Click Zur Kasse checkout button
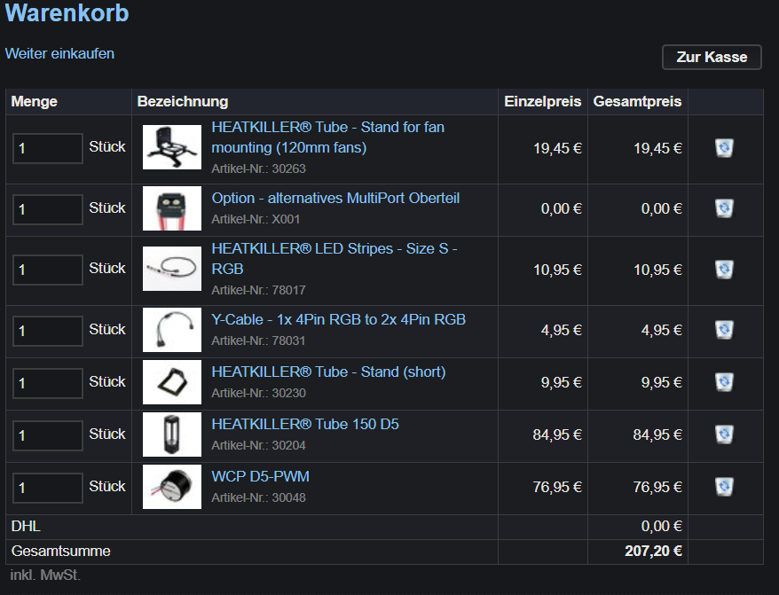This screenshot has width=779, height=595. tap(712, 57)
